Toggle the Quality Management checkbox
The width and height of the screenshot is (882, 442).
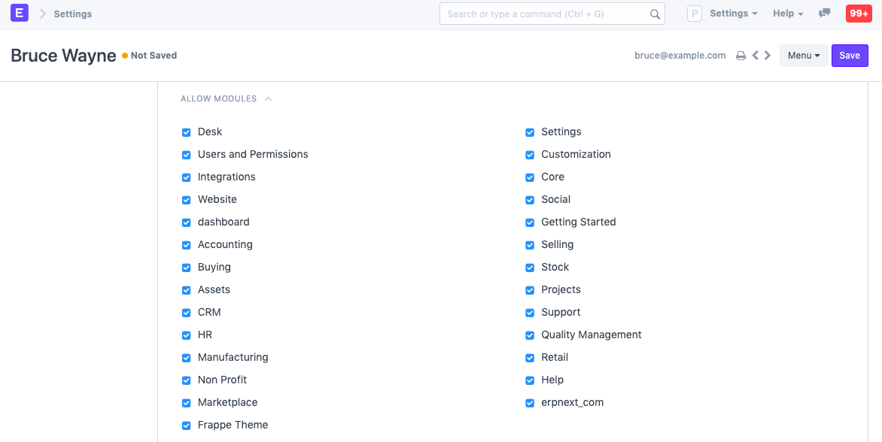click(x=530, y=335)
